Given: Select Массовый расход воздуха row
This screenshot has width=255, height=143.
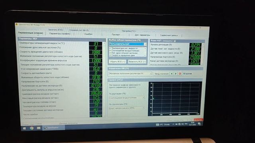Looking at the screenshot, I should pos(63,98).
